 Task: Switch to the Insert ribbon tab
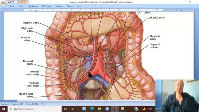(21, 6)
